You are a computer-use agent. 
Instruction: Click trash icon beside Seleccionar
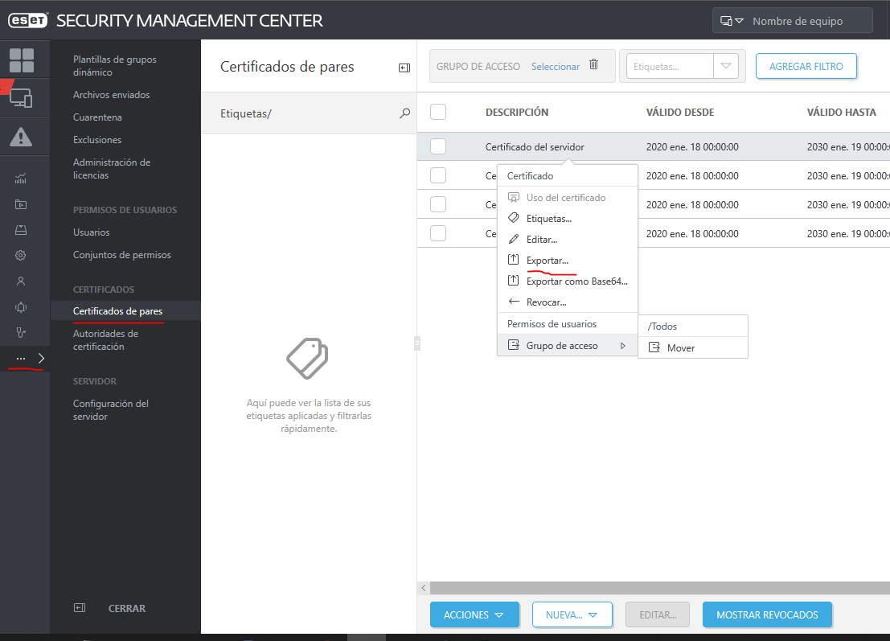(593, 64)
